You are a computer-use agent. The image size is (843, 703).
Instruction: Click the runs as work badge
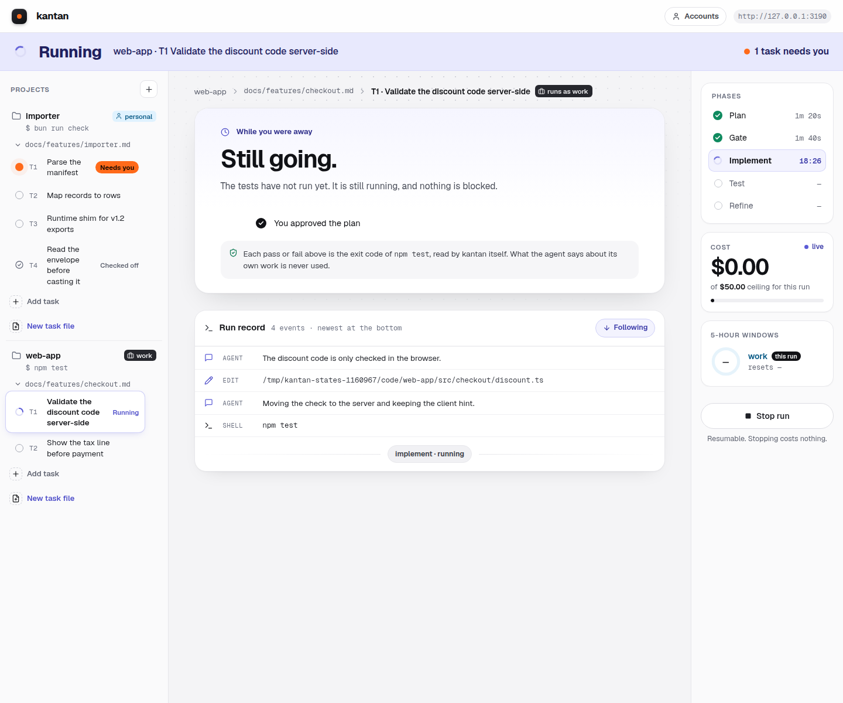tap(564, 91)
